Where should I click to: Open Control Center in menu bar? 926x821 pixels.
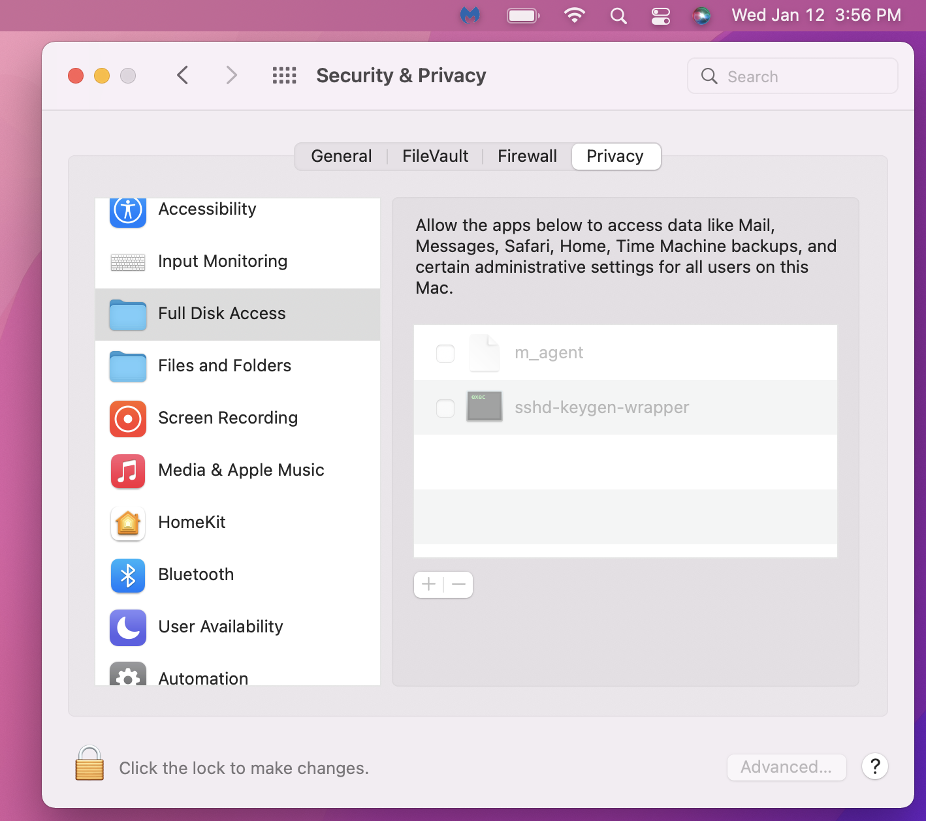click(661, 16)
